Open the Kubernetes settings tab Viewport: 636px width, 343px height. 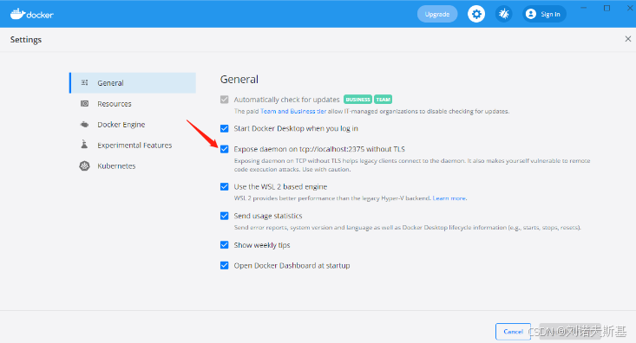click(133, 165)
